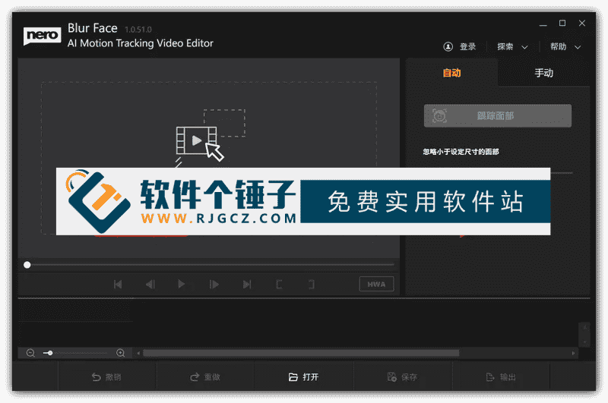This screenshot has height=403, width=608.
Task: Click the 输出 export button
Action: tap(501, 377)
